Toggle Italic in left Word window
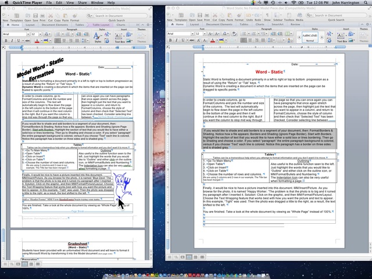The image size is (372, 279). (12, 41)
